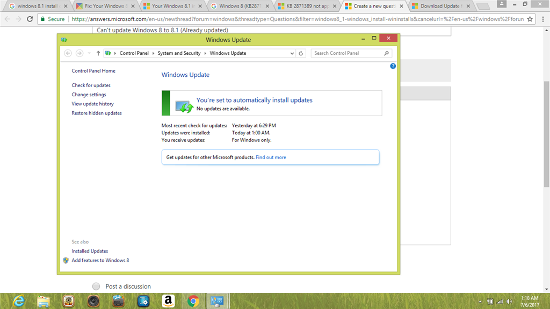Select the Post a discussion radio button
The width and height of the screenshot is (550, 309).
96,286
